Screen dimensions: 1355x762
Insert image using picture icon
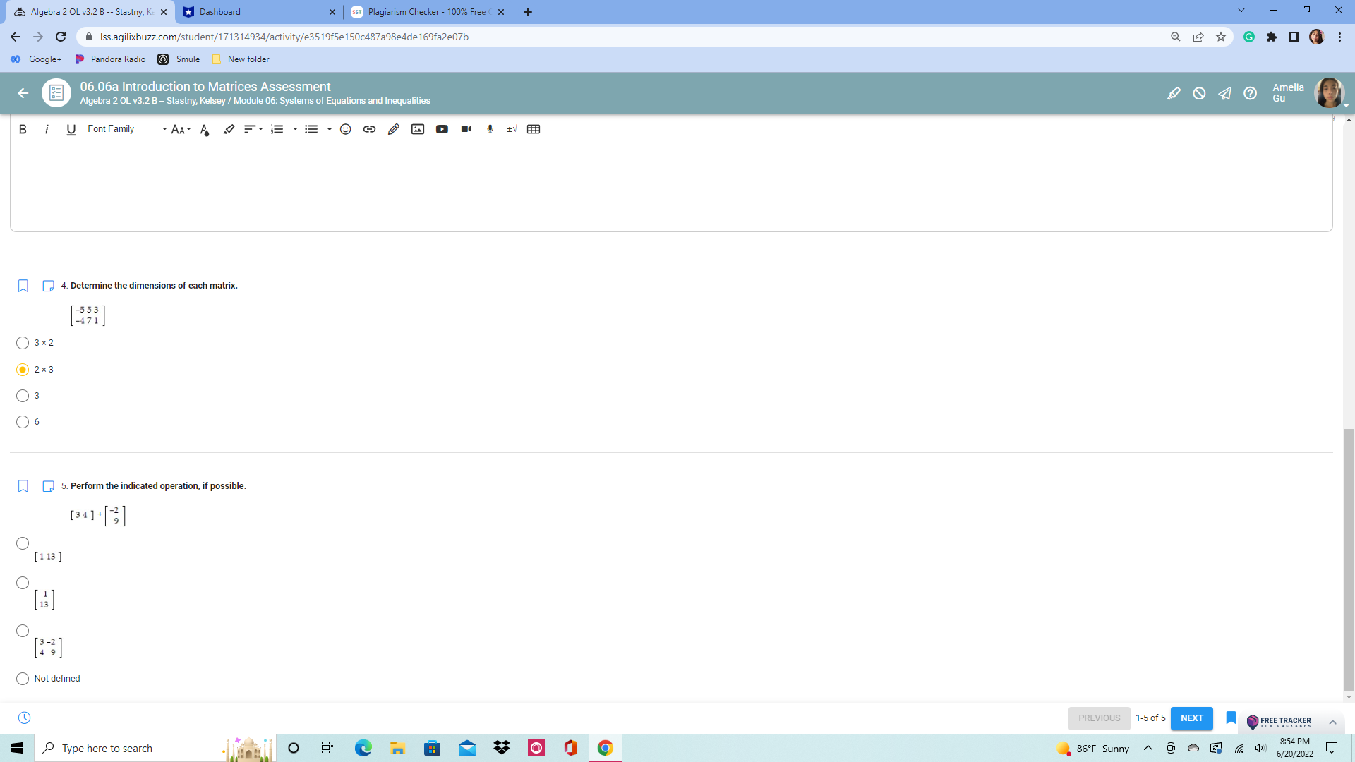tap(418, 129)
